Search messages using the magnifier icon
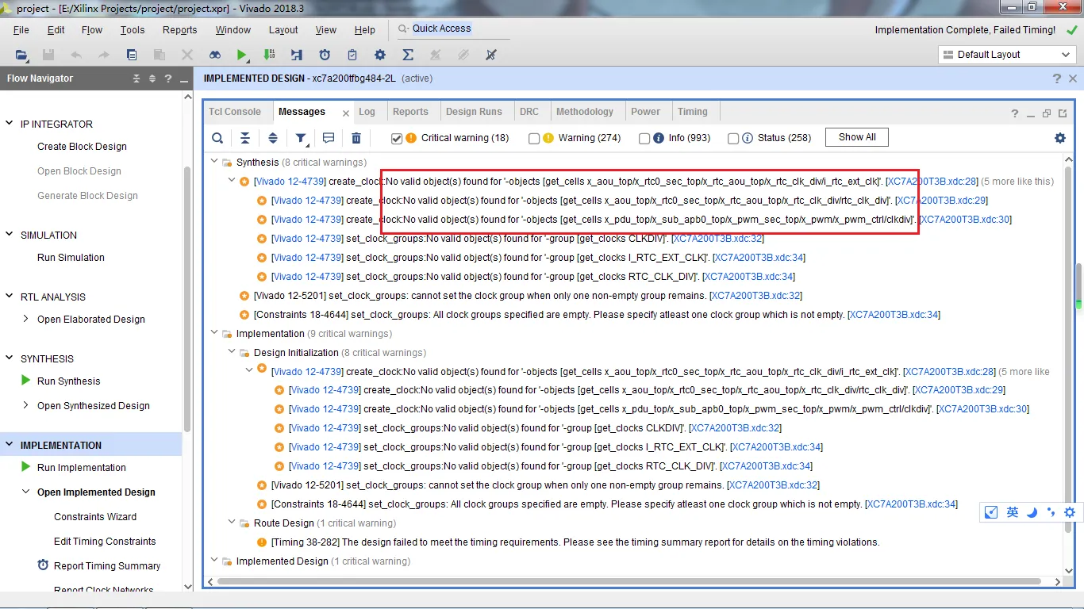 point(217,138)
